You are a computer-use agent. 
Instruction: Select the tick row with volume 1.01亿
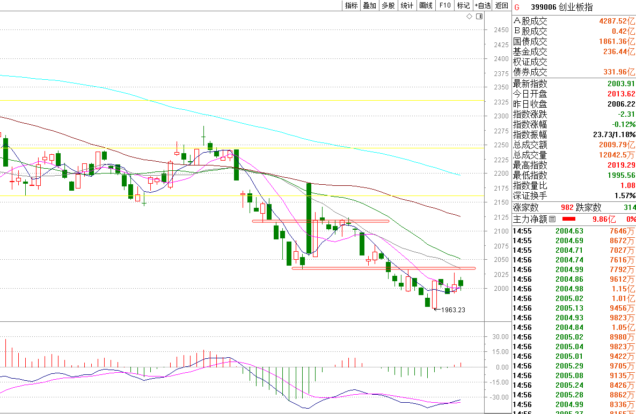coord(574,299)
